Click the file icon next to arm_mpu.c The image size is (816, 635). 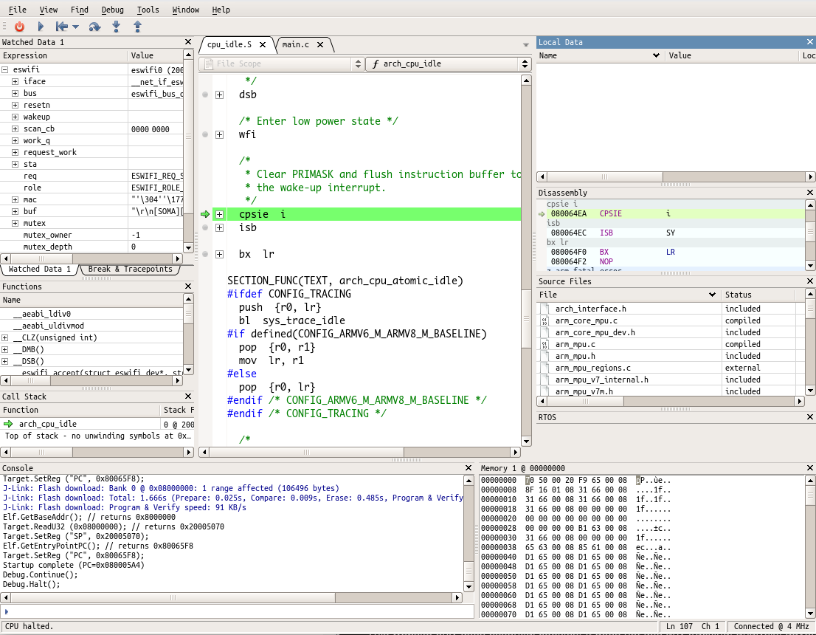click(x=545, y=344)
